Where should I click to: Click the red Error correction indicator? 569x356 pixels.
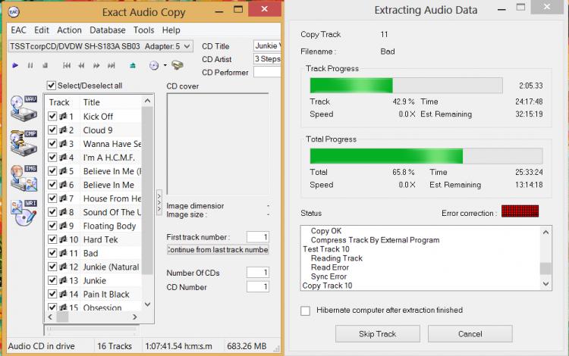coord(520,211)
